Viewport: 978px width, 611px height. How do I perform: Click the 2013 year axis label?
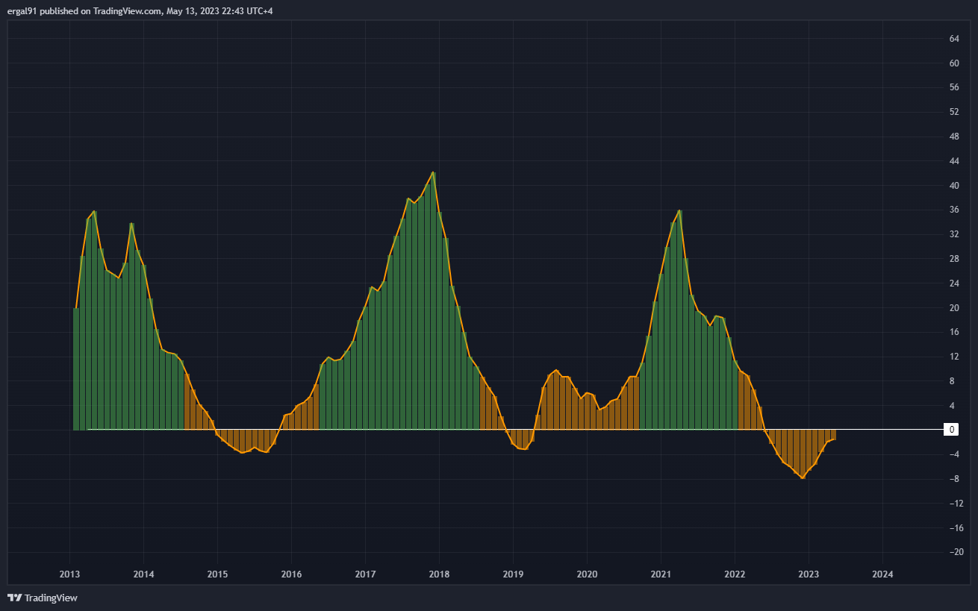69,574
